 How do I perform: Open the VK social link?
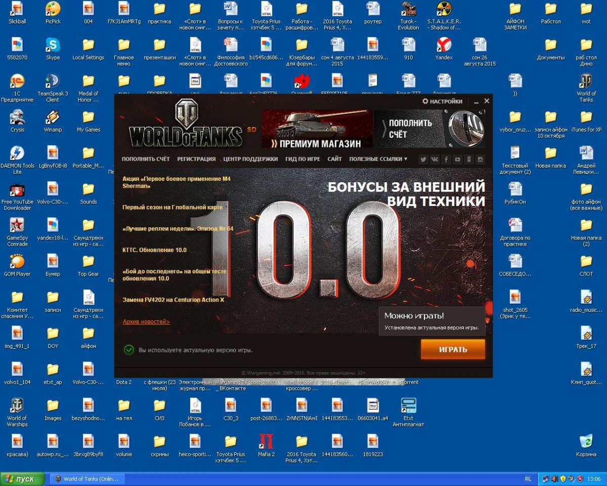pos(435,159)
